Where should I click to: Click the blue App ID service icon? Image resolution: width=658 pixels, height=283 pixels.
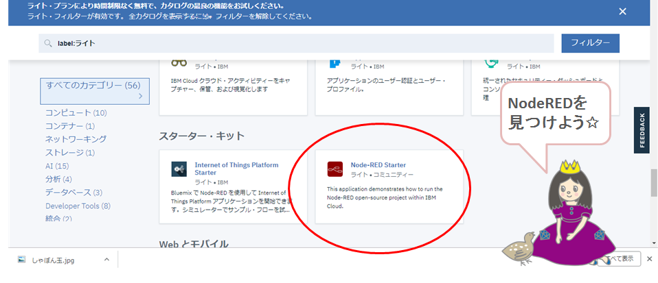334,63
